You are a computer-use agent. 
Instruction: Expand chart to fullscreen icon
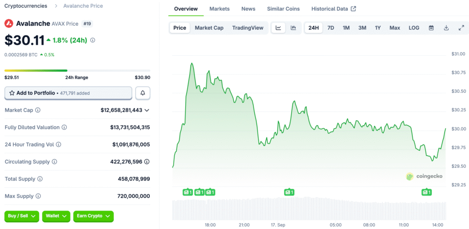pyautogui.click(x=461, y=28)
